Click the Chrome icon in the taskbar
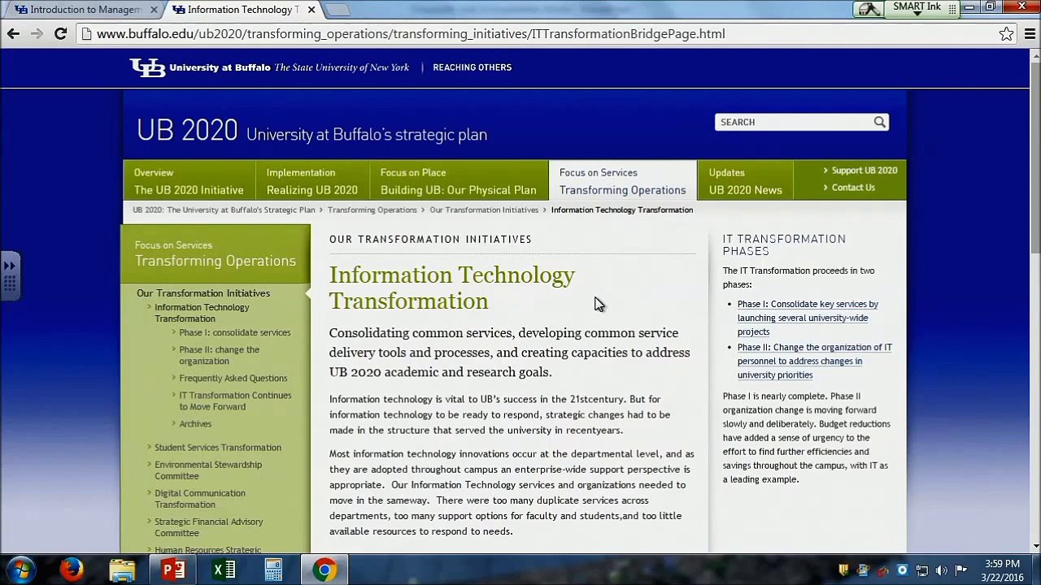Screen dimensions: 1041x585 click(x=324, y=570)
